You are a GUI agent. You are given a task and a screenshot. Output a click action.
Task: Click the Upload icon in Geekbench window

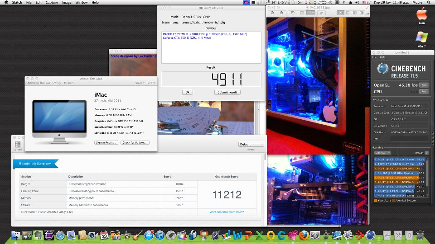(18, 146)
